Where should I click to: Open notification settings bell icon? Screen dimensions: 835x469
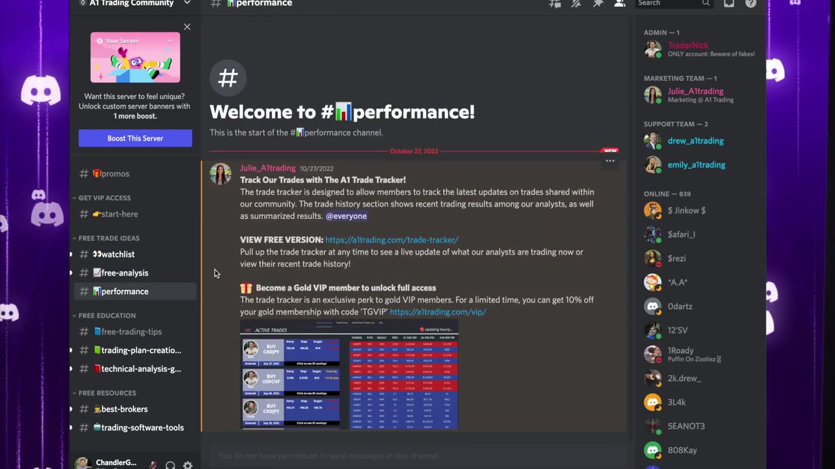576,3
